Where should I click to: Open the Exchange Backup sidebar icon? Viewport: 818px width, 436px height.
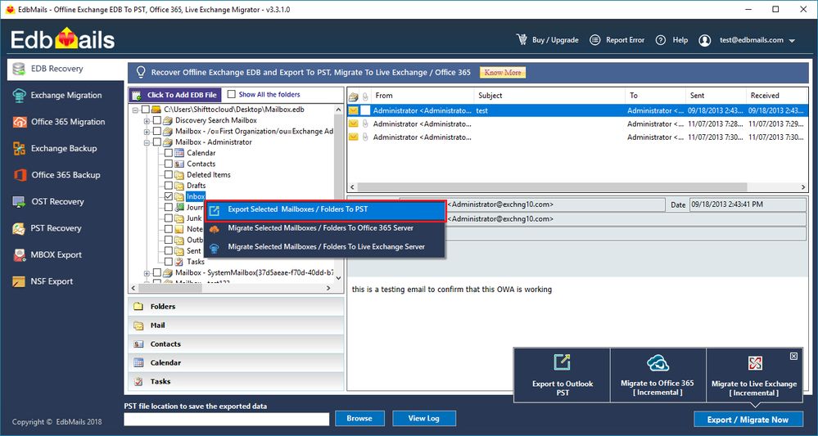coord(19,149)
